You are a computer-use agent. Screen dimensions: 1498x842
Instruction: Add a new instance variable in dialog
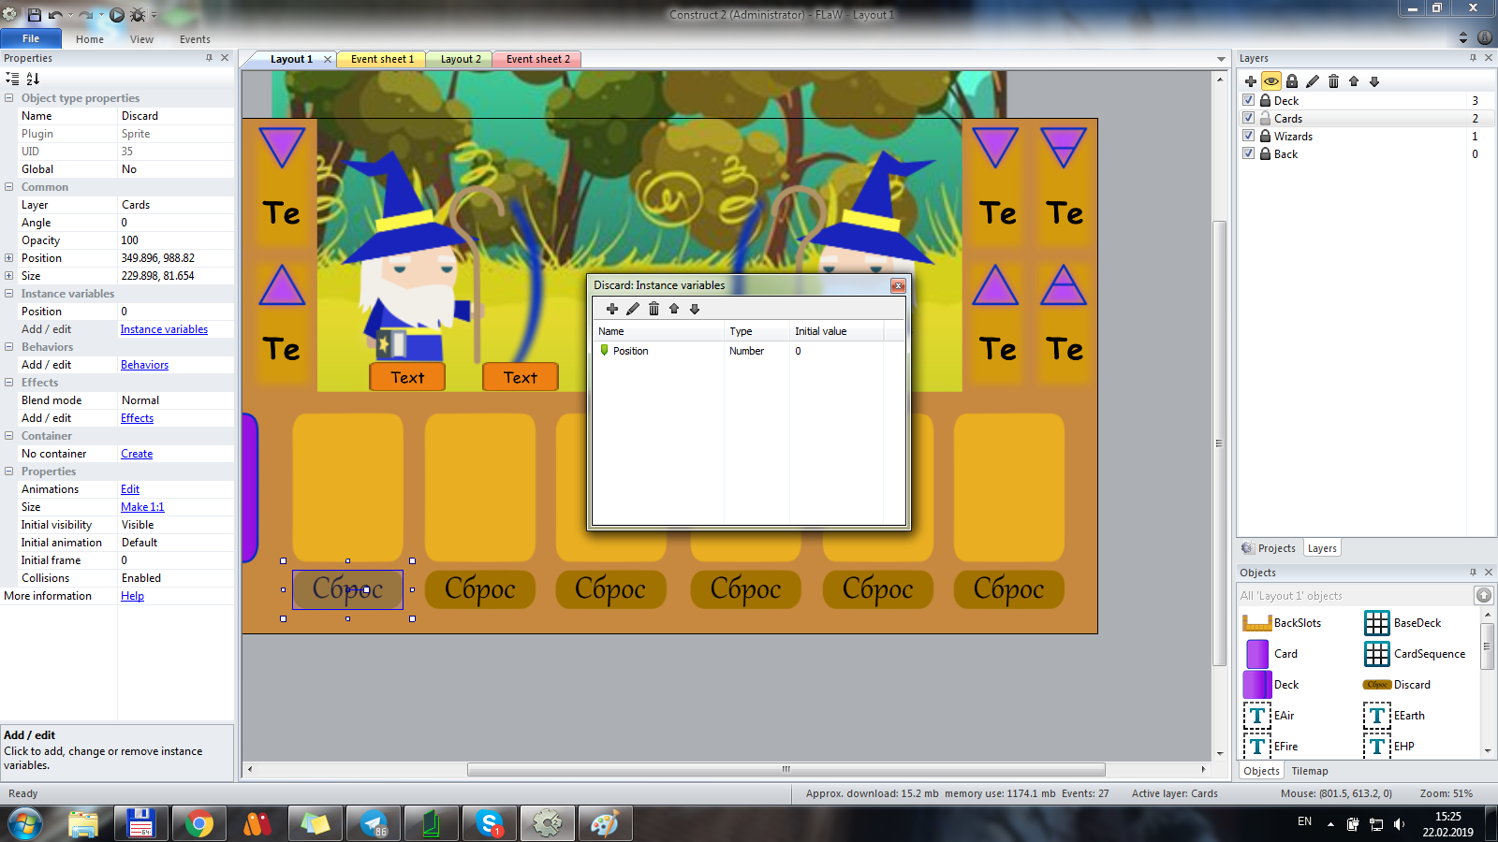612,309
